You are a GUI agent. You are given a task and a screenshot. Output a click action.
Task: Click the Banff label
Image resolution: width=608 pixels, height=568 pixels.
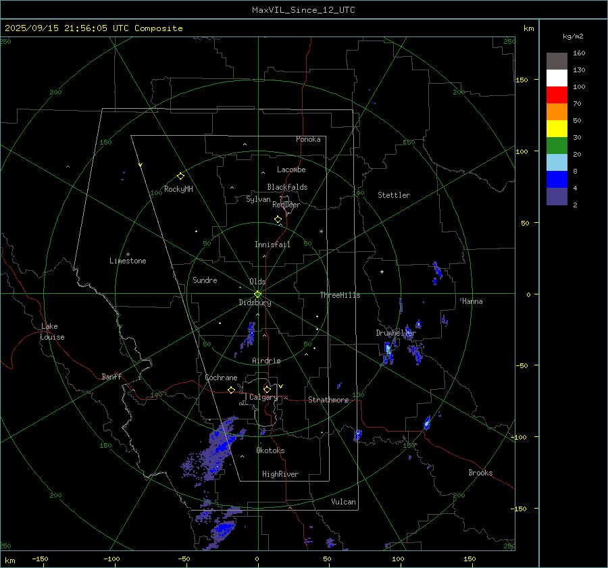111,376
